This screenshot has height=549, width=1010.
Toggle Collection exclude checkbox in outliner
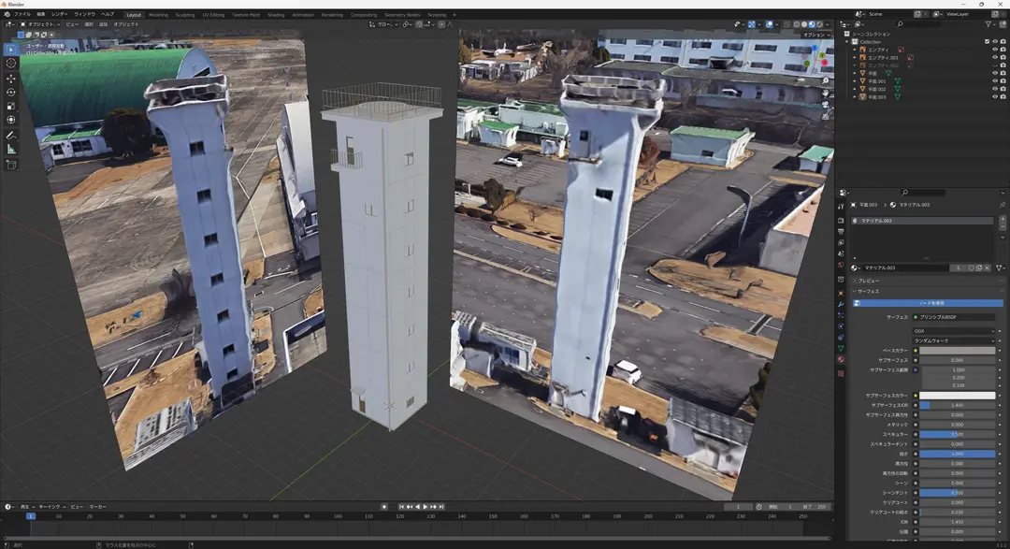(987, 42)
